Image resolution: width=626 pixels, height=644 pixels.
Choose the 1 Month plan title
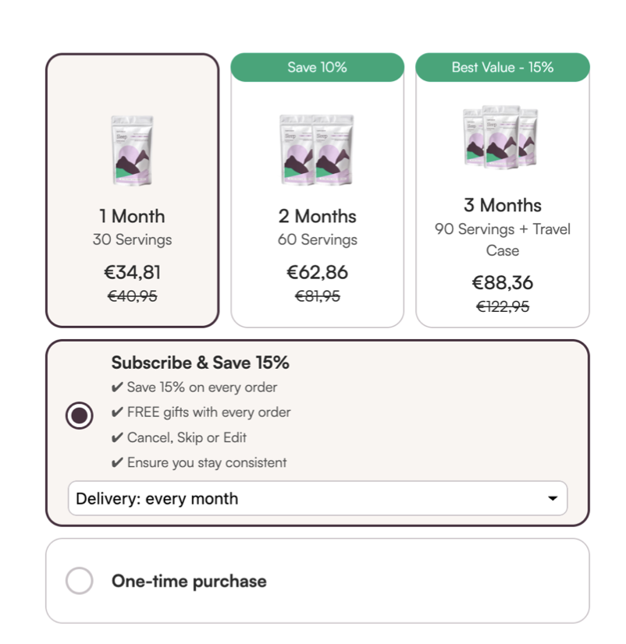[132, 216]
